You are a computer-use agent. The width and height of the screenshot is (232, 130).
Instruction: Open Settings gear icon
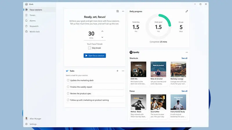pos(26,124)
